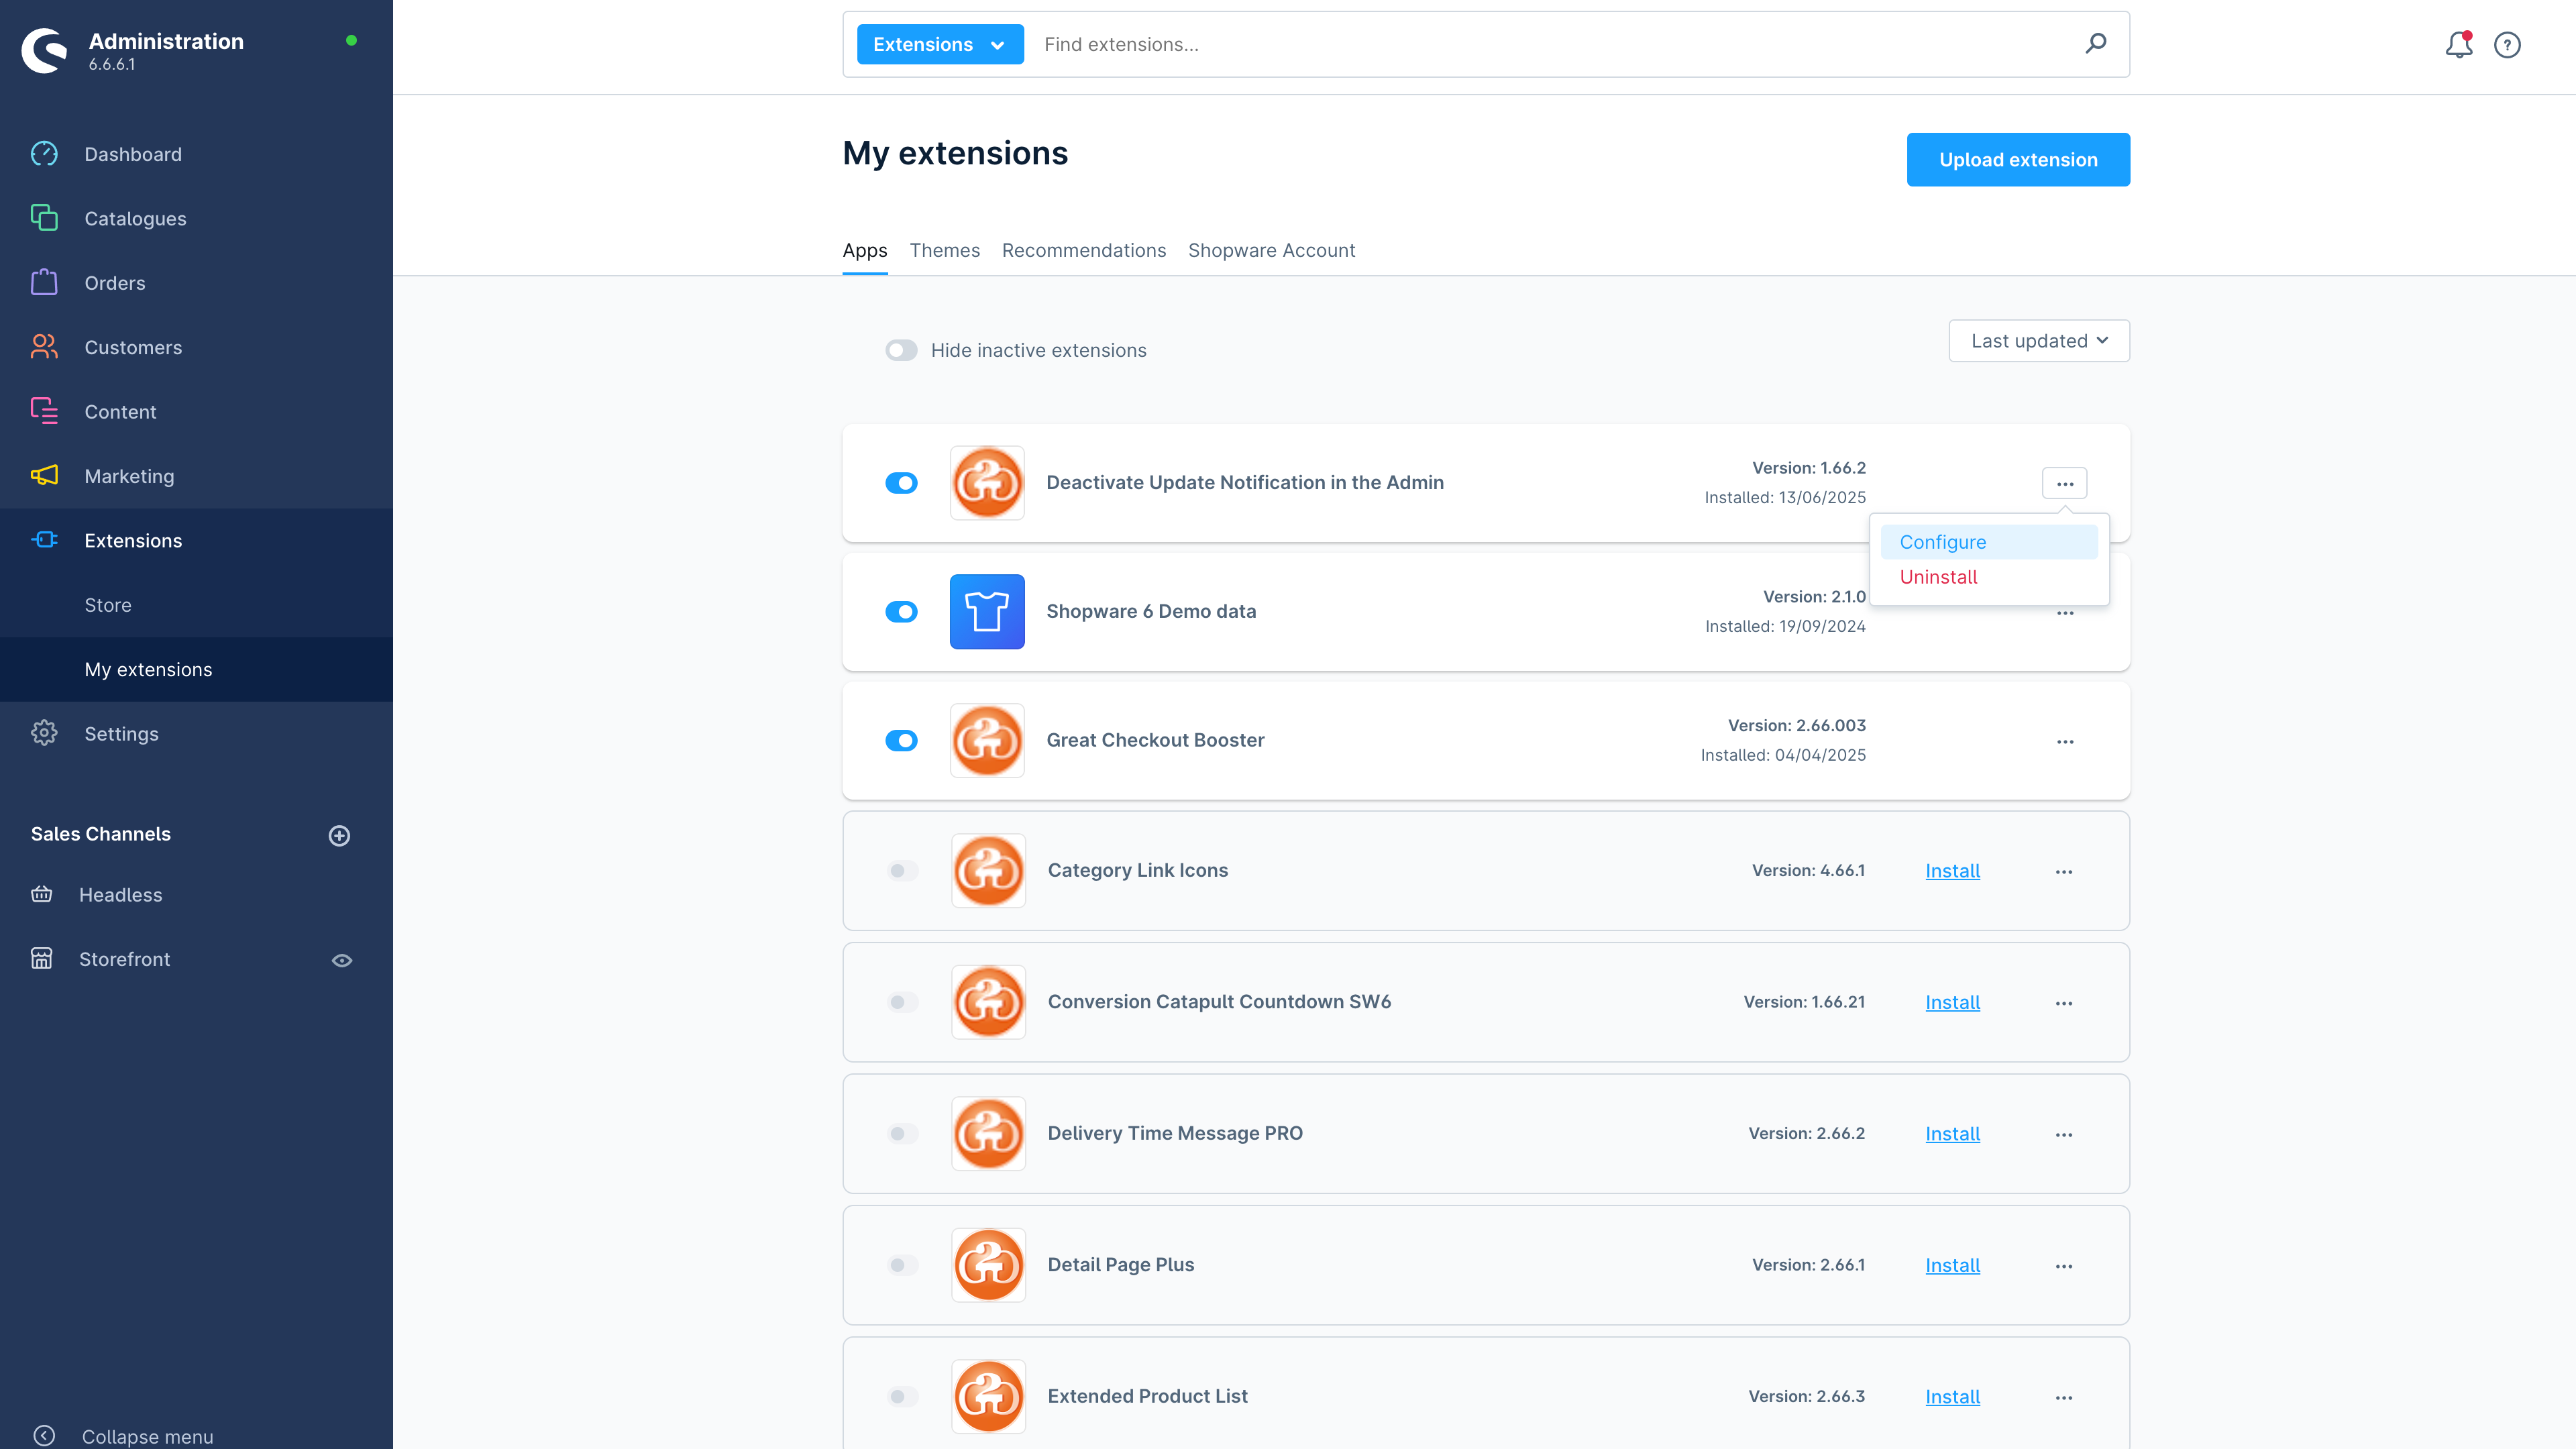Install Detail Page Plus
The image size is (2576, 1449).
pyautogui.click(x=1952, y=1265)
